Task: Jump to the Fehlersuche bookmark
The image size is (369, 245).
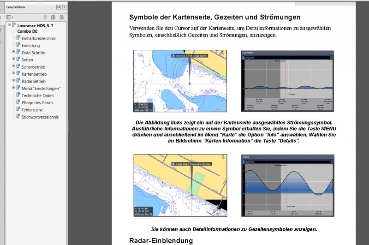Action: (x=32, y=110)
